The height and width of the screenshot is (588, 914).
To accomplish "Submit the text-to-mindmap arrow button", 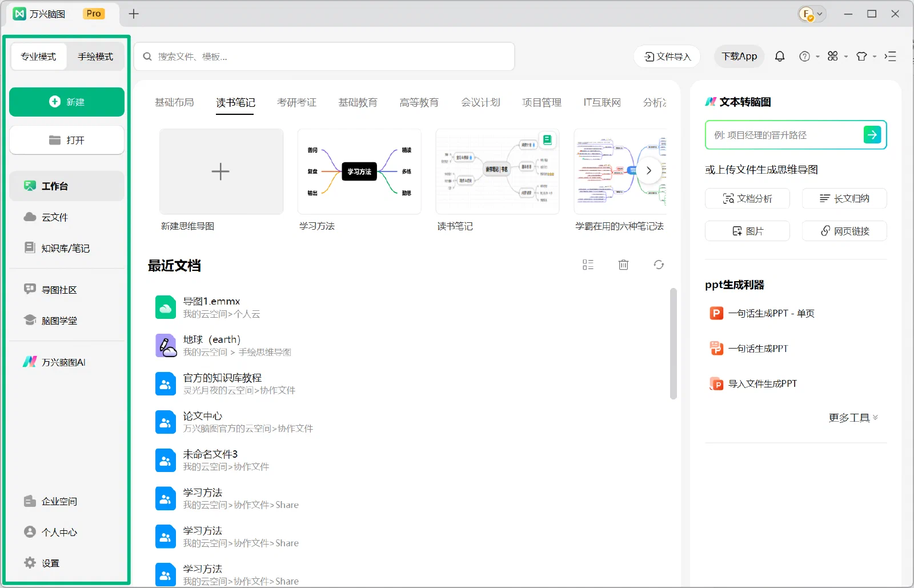I will click(872, 135).
